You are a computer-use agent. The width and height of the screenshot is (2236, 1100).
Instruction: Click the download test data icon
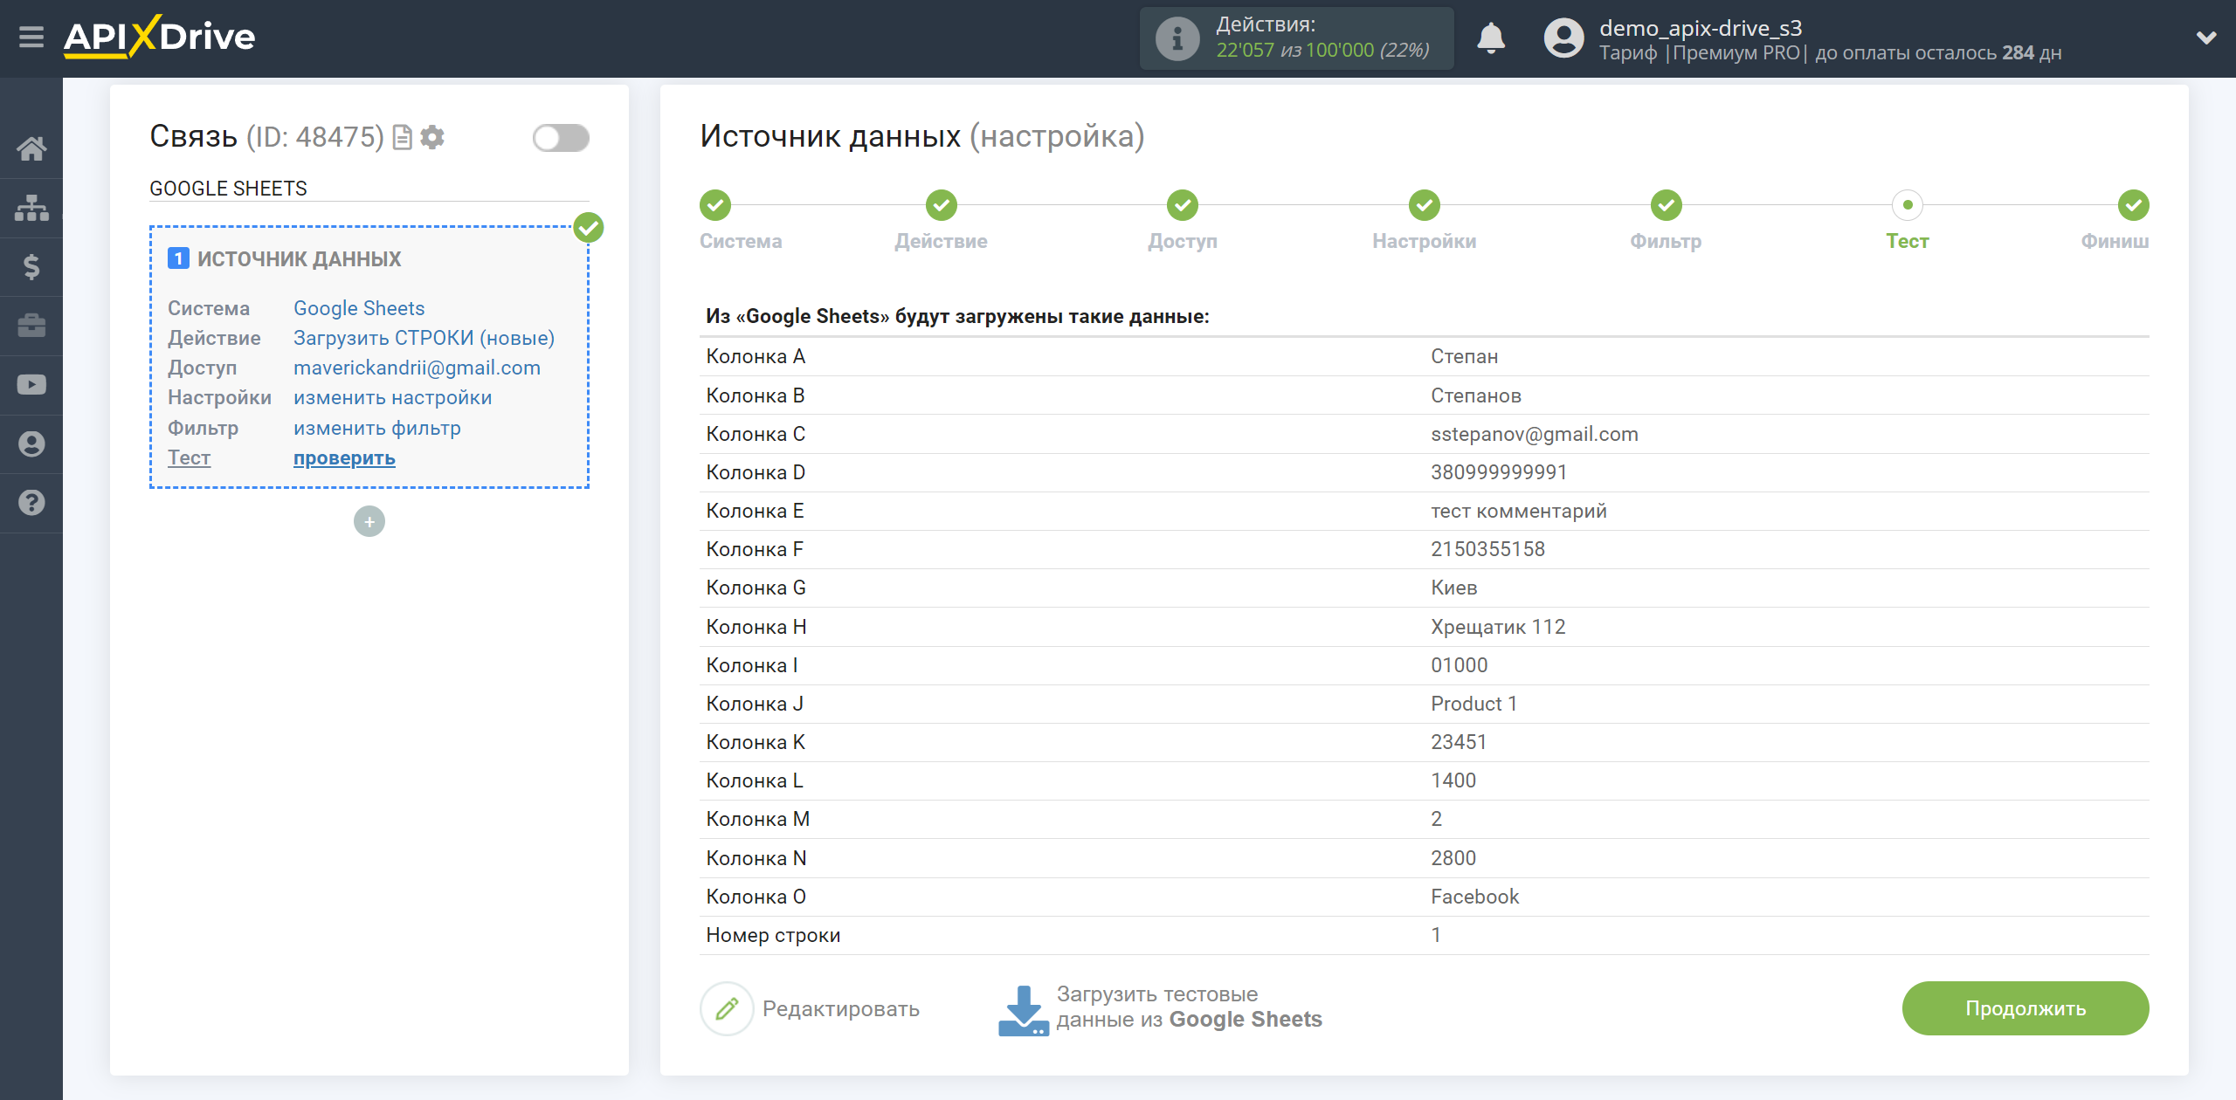click(x=1023, y=1009)
